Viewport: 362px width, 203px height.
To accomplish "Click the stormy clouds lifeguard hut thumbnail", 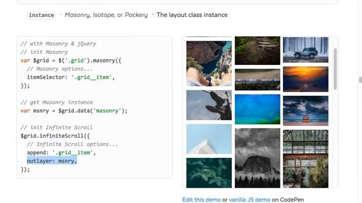I will point(305,111).
